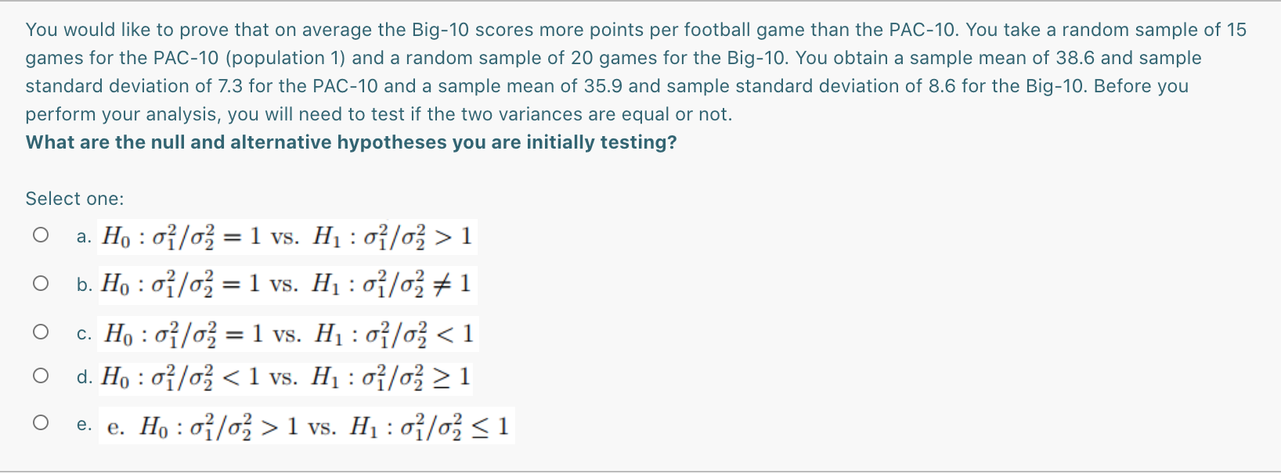Mark radio button for option e
1281x474 pixels.
coord(41,423)
